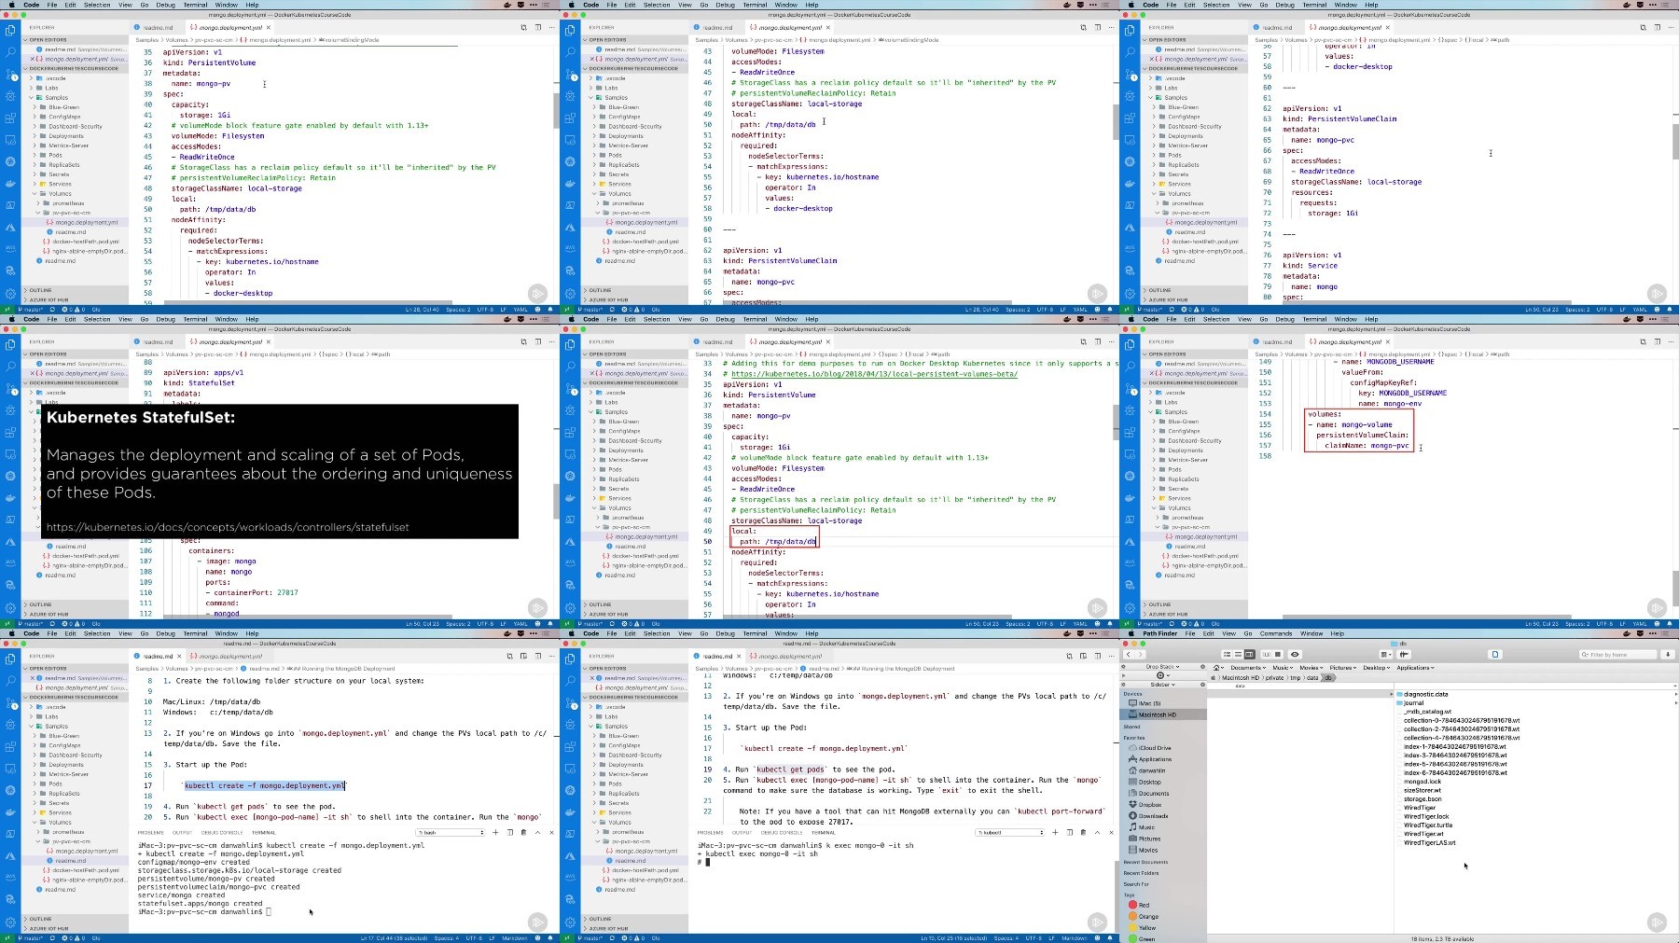Switch to the Problems tab above the bash terminal
Viewport: 1679px width, 943px height.
pyautogui.click(x=150, y=832)
